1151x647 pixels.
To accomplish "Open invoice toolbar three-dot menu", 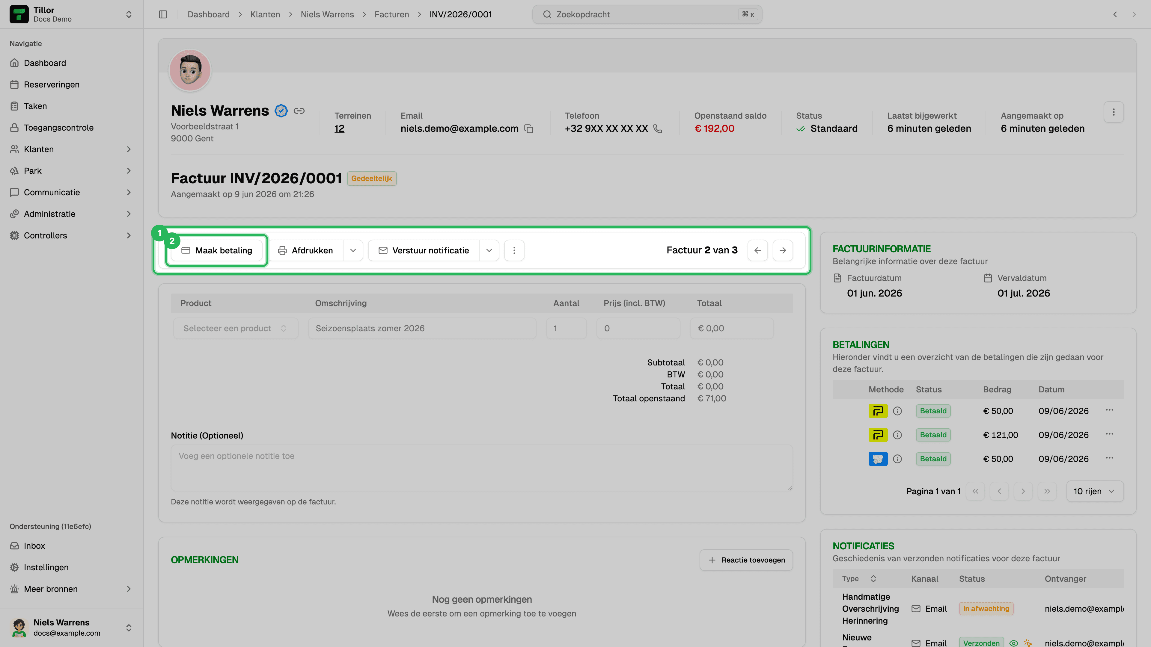I will 514,250.
